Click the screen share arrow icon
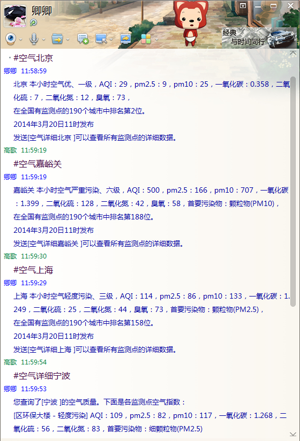The height and width of the screenshot is (441, 300). coord(125,39)
